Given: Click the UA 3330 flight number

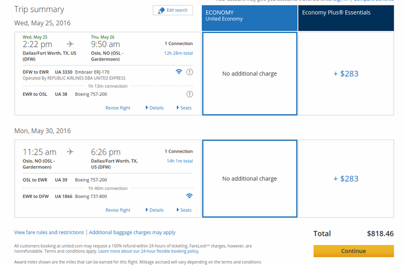Looking at the screenshot, I should [x=63, y=72].
